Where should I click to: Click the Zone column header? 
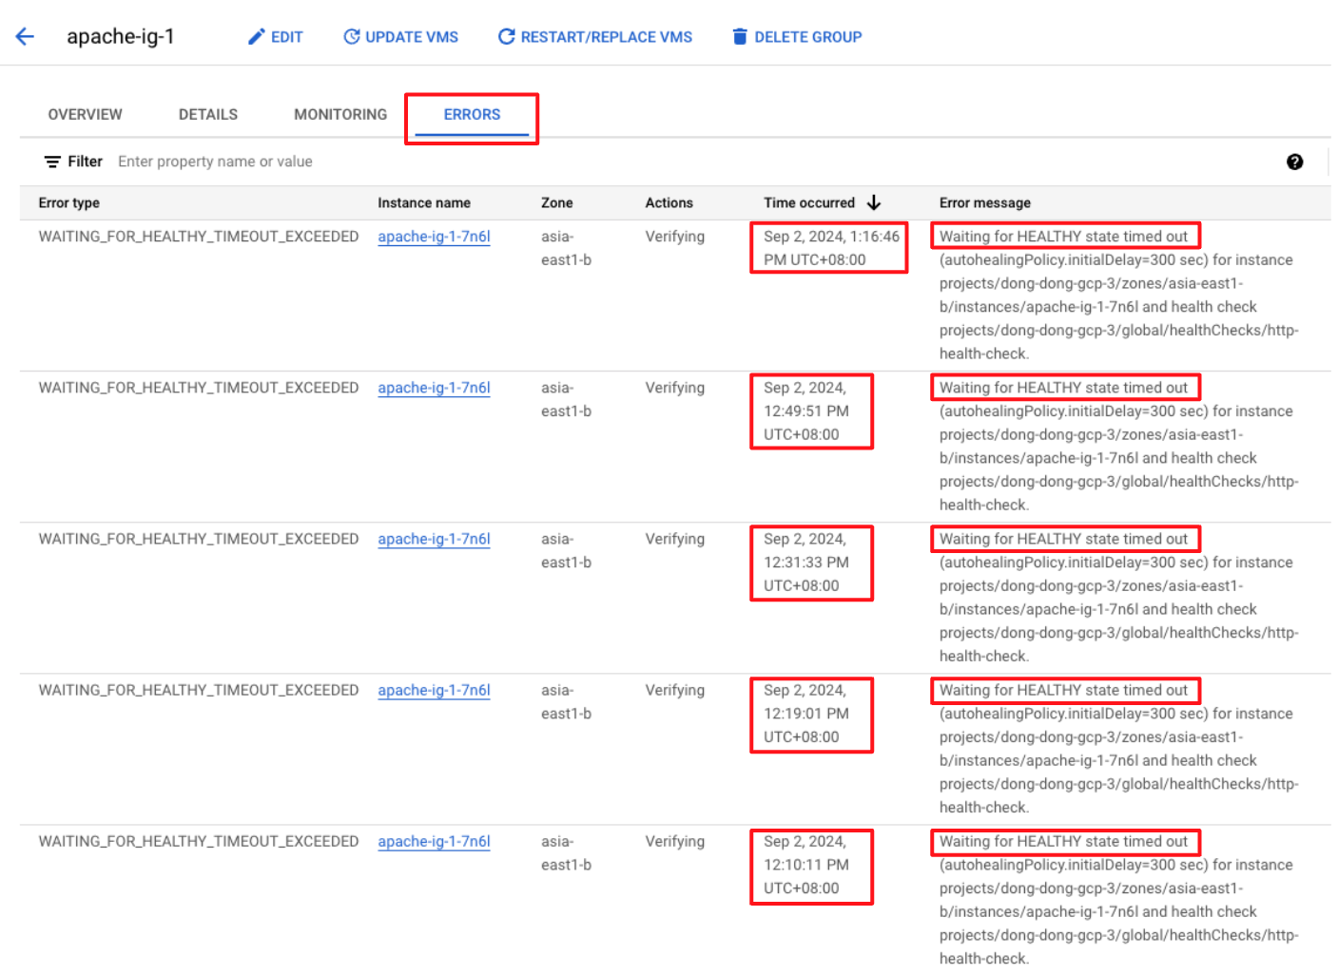tap(556, 202)
